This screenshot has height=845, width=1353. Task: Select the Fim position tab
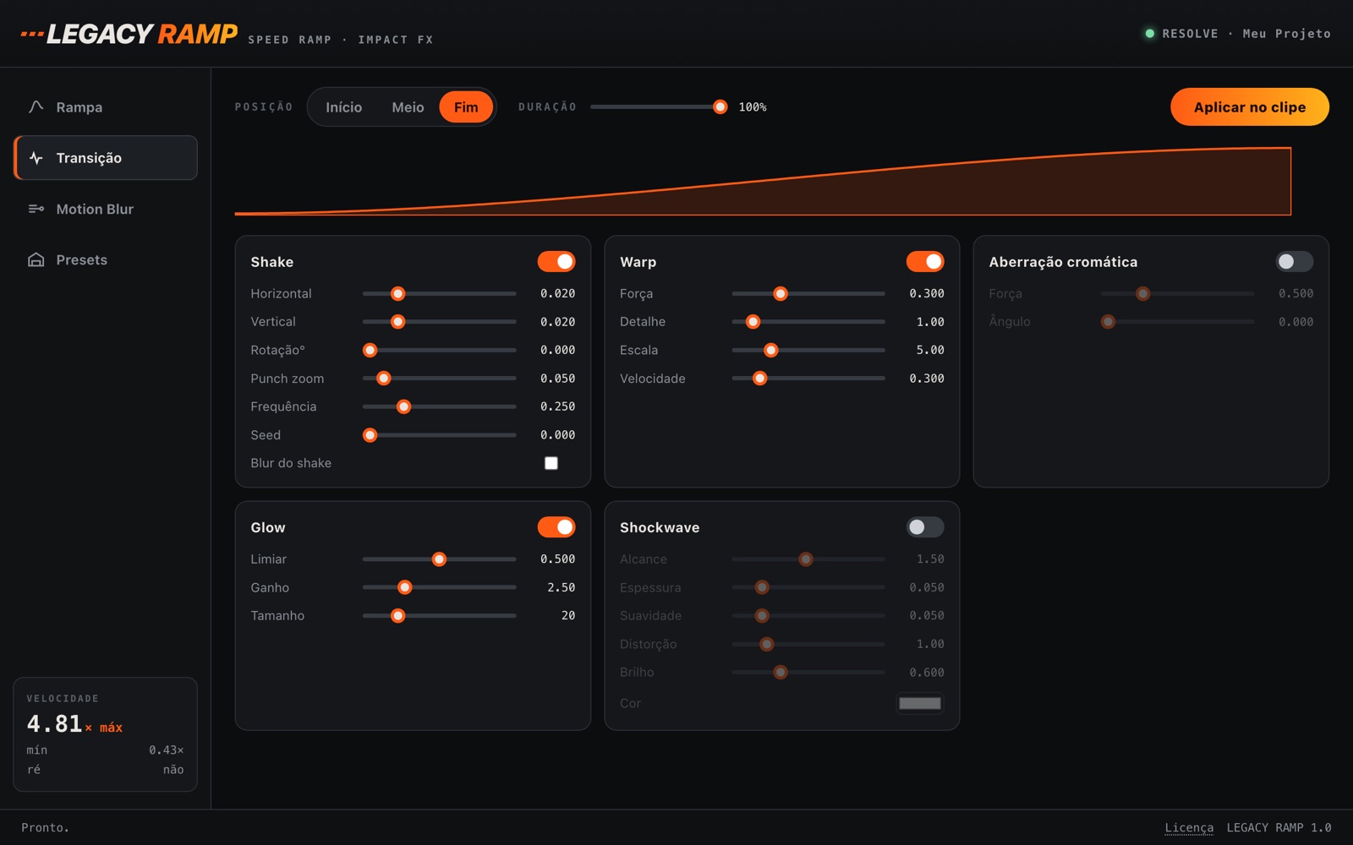[466, 107]
